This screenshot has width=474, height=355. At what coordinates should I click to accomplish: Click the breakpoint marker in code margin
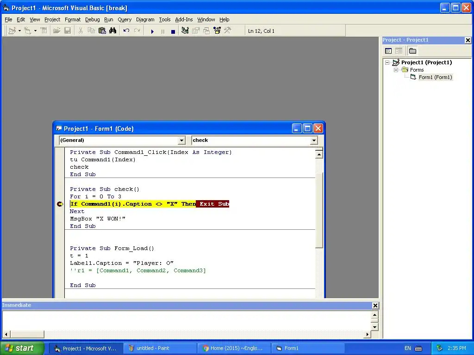point(60,204)
